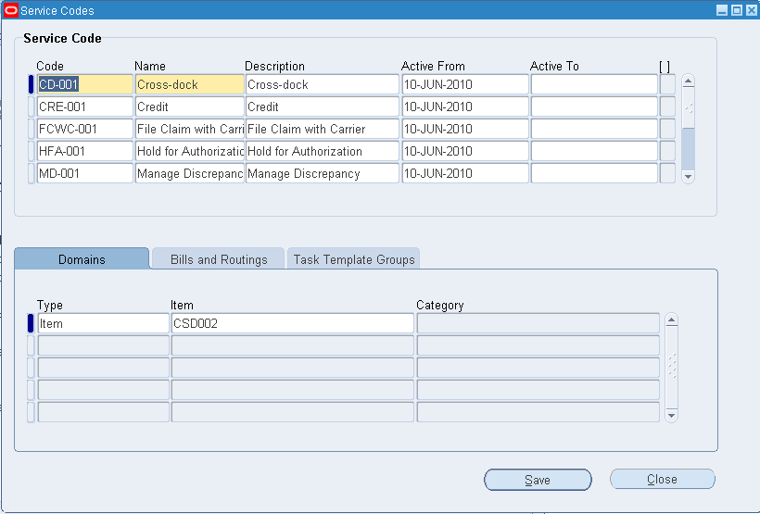Maximize the Service Codes window
This screenshot has height=514, width=760.
pos(736,10)
